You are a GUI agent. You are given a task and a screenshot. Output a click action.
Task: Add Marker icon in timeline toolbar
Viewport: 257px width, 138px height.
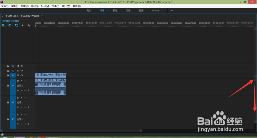[x=23, y=25]
